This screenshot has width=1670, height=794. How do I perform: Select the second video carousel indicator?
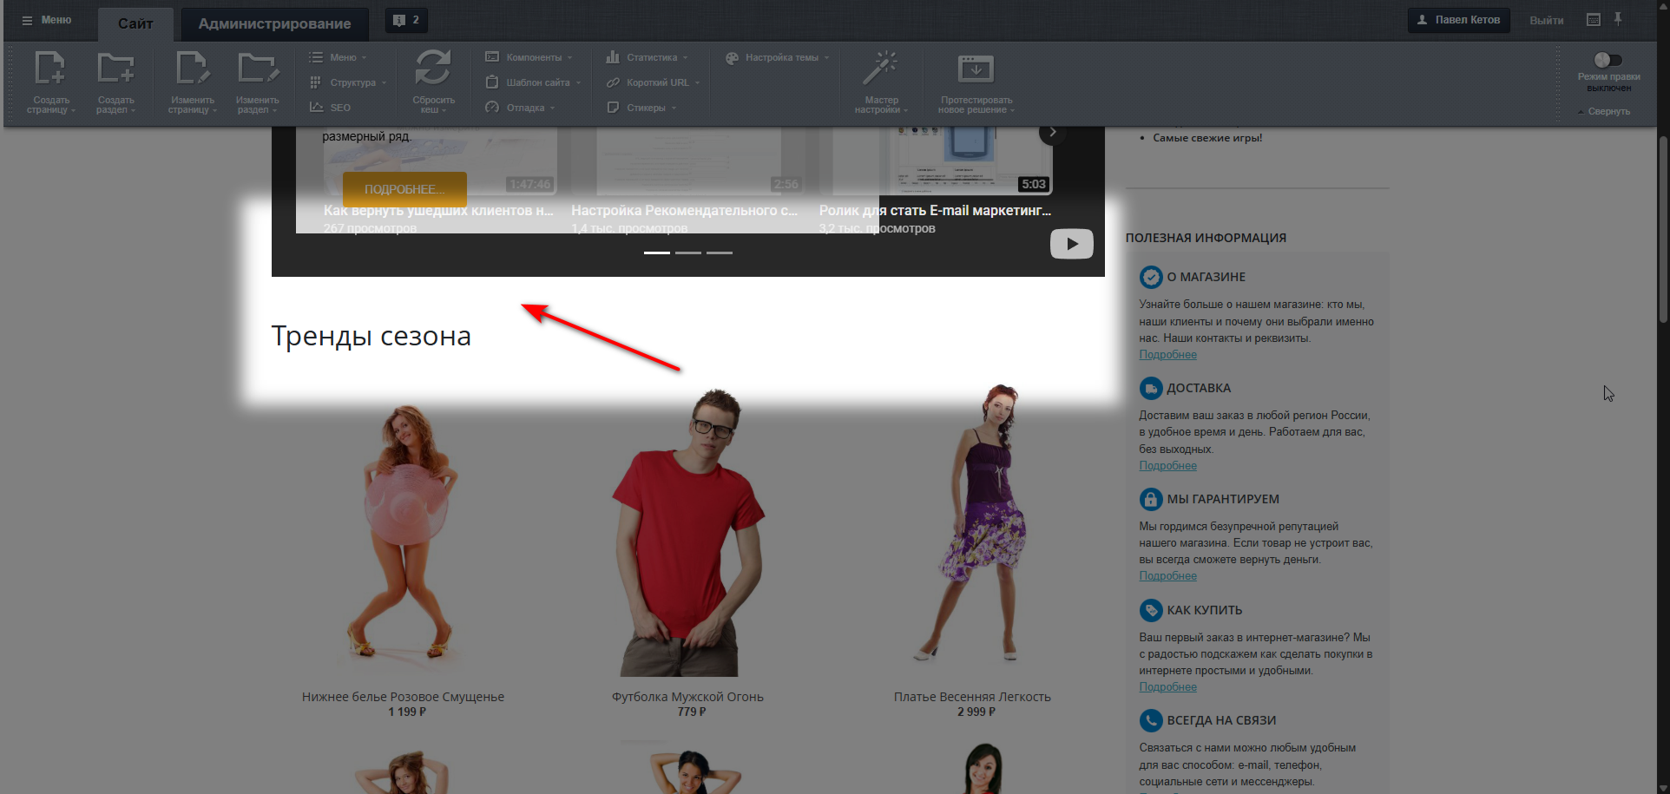coord(688,253)
